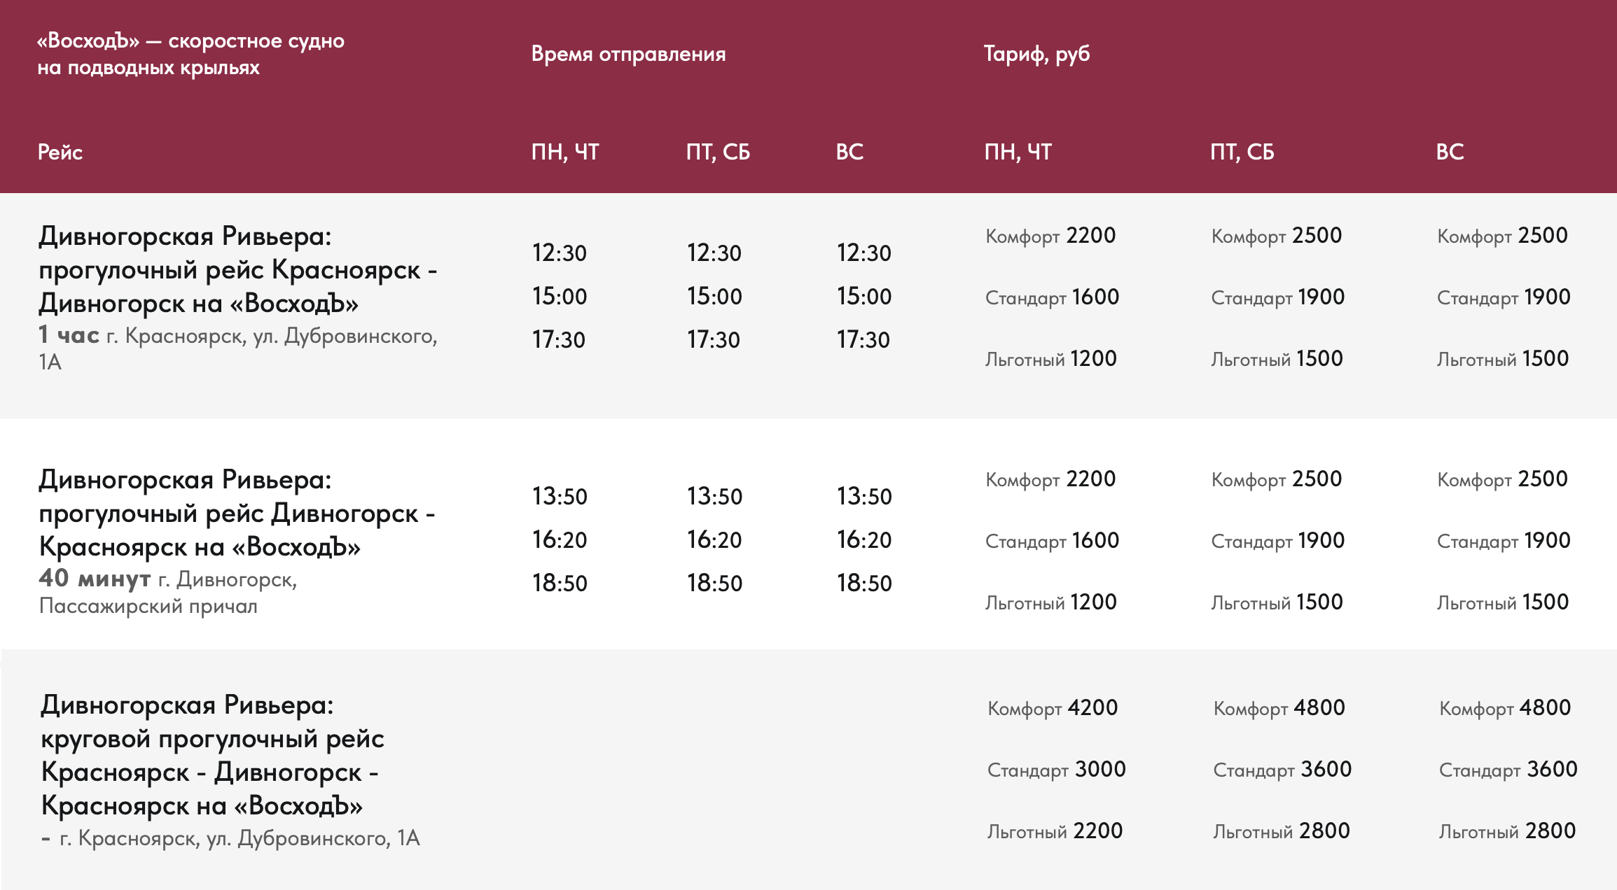
Task: Pick the 16:20 departure for ПТ, СБ
Action: 714,540
